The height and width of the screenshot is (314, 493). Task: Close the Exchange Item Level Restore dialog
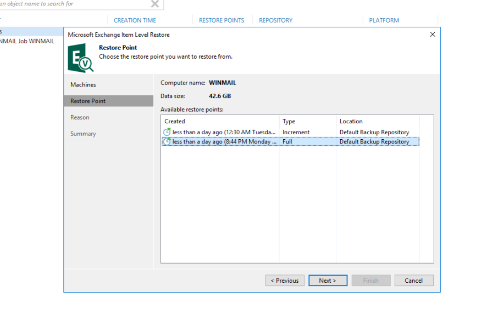tap(432, 35)
